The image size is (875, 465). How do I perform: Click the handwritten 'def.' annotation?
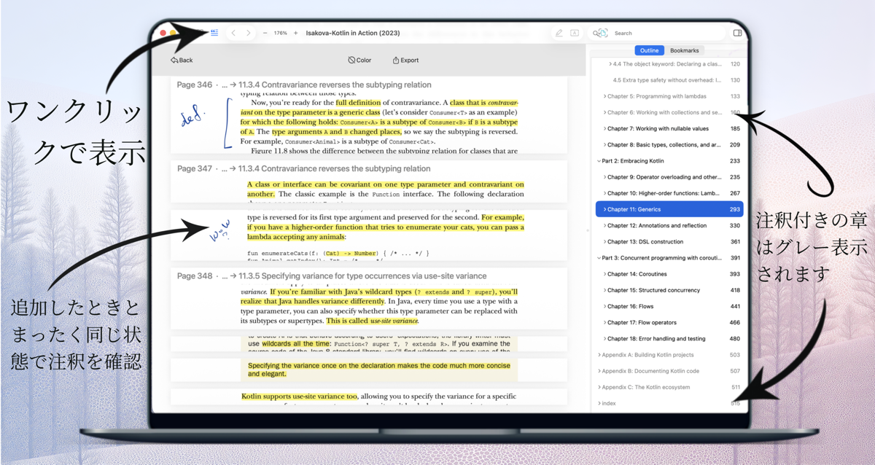(x=193, y=117)
